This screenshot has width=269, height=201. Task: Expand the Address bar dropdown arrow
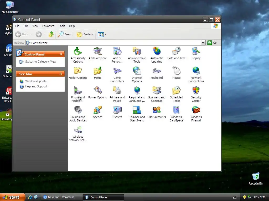click(203, 43)
